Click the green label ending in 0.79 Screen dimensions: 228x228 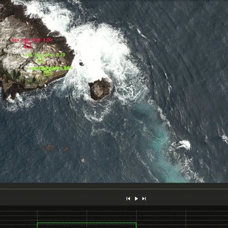click(x=45, y=55)
